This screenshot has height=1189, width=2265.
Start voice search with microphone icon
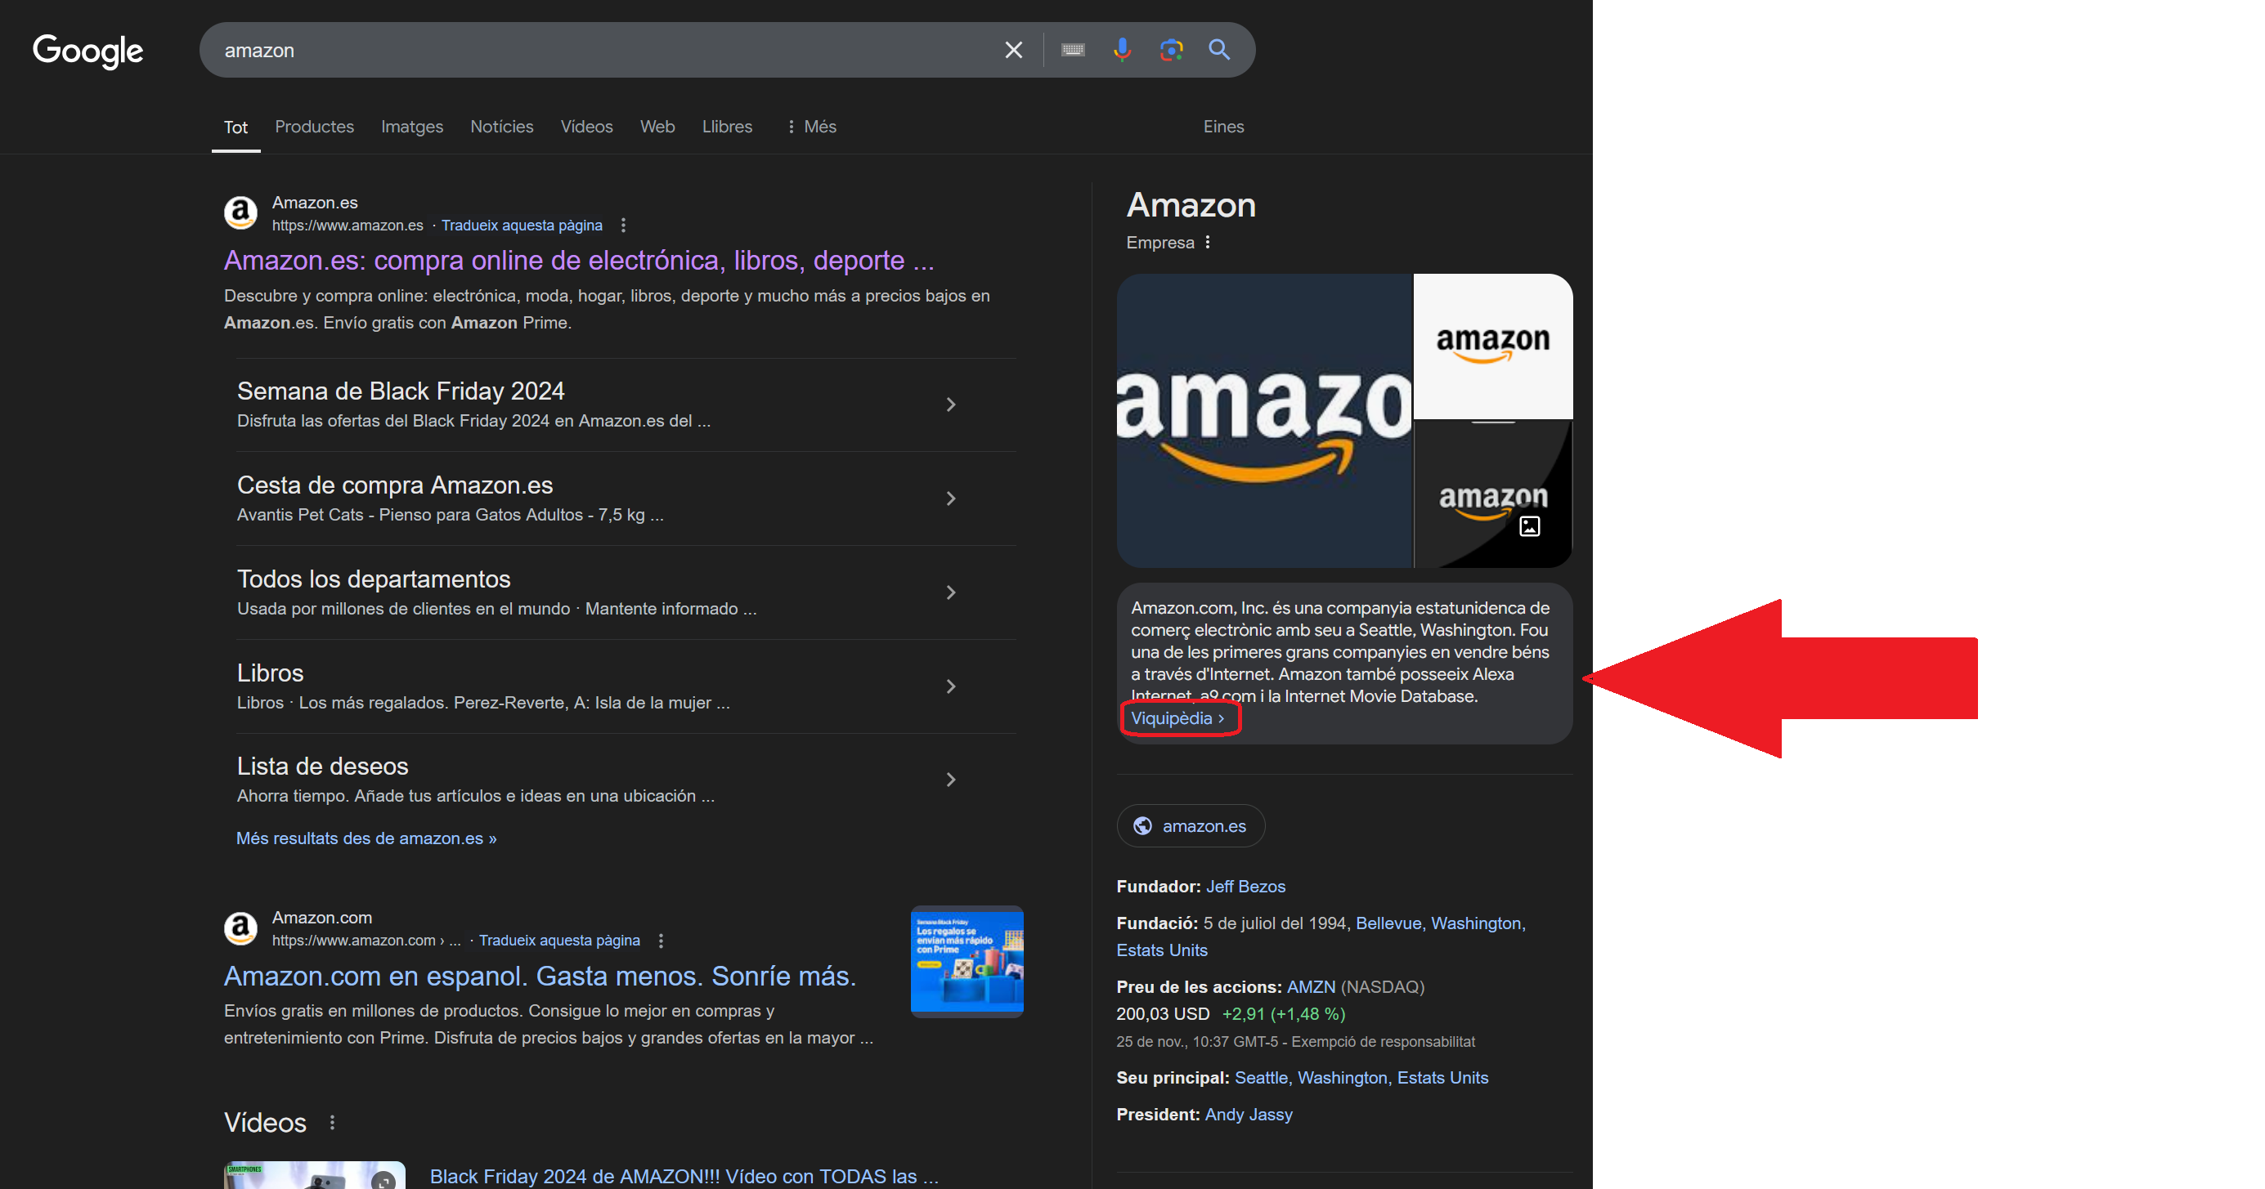(1121, 50)
